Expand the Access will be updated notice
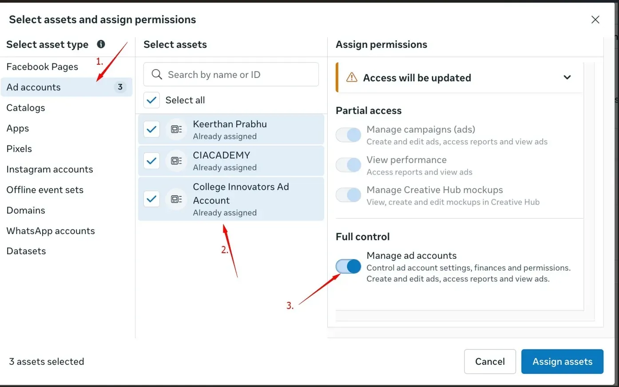Image resolution: width=619 pixels, height=387 pixels. pyautogui.click(x=567, y=78)
